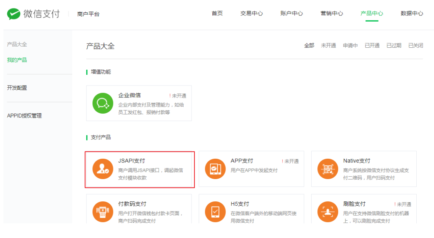This screenshot has height=238, width=434.
Task: Open 交易中心 in the top navigation
Action: (252, 13)
